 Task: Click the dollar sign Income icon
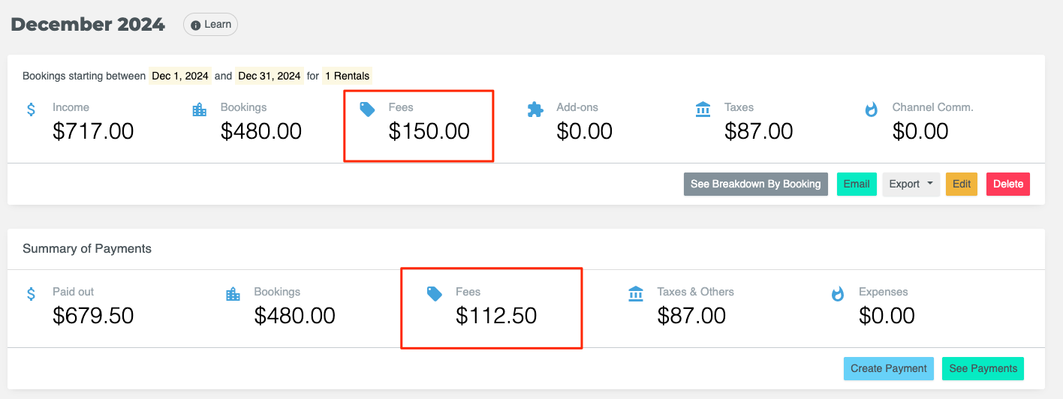(31, 109)
